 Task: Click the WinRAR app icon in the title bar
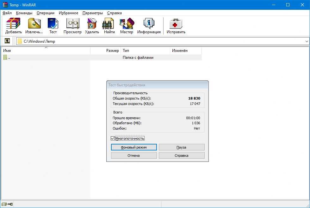click(5, 5)
